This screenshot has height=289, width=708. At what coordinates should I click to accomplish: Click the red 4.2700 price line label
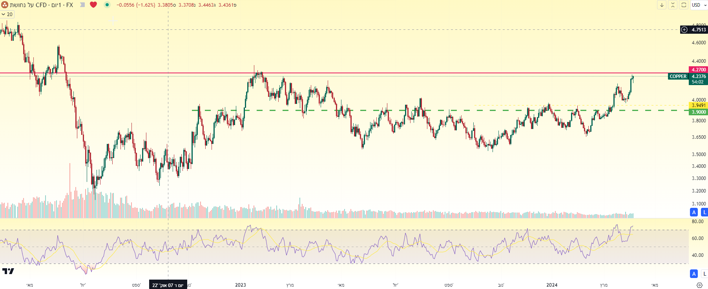(x=699, y=70)
